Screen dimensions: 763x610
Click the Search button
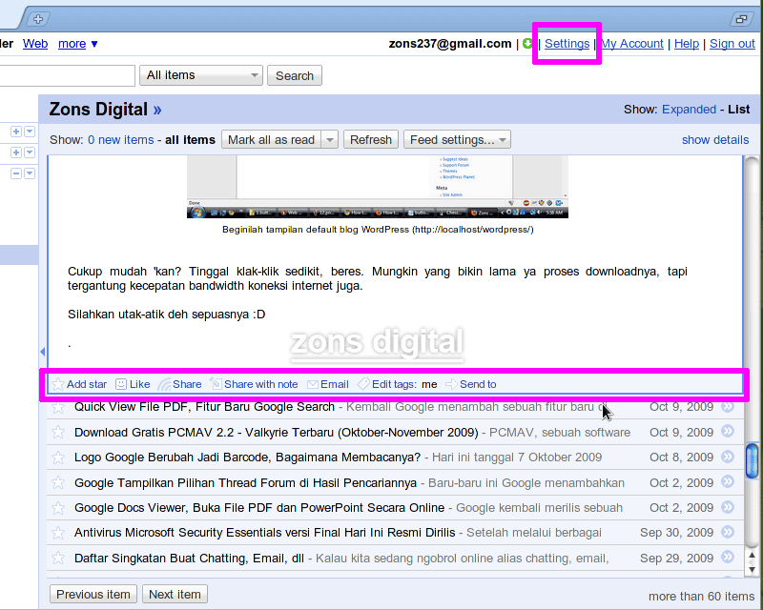tap(295, 75)
